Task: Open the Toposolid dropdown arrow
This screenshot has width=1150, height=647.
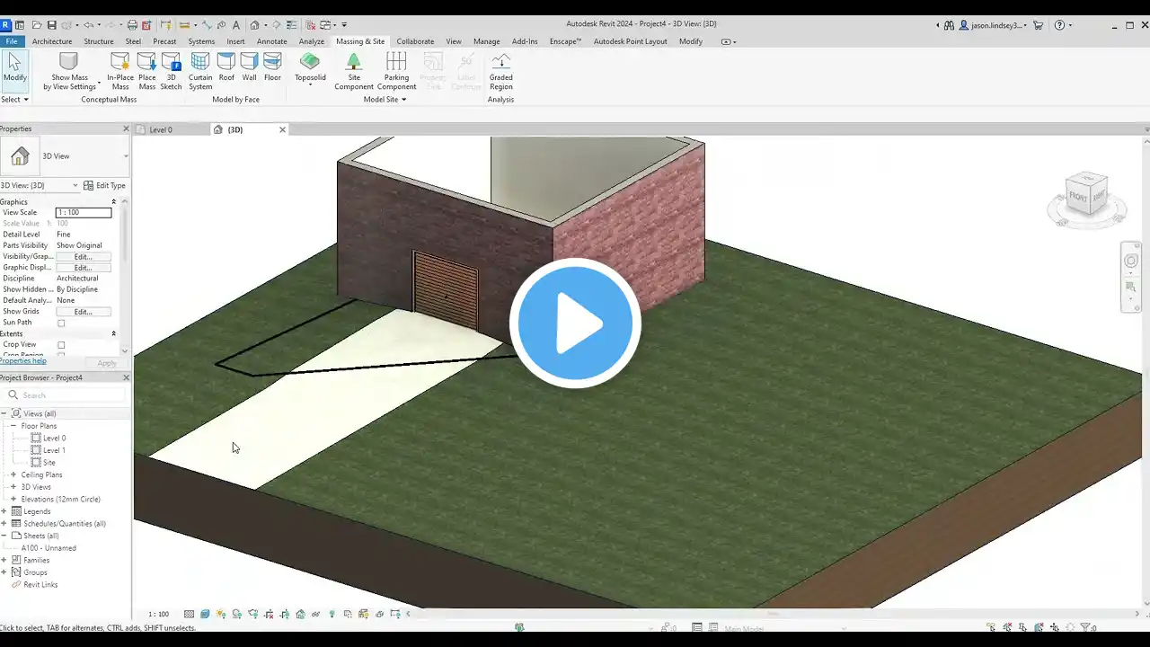Action: pos(310,85)
